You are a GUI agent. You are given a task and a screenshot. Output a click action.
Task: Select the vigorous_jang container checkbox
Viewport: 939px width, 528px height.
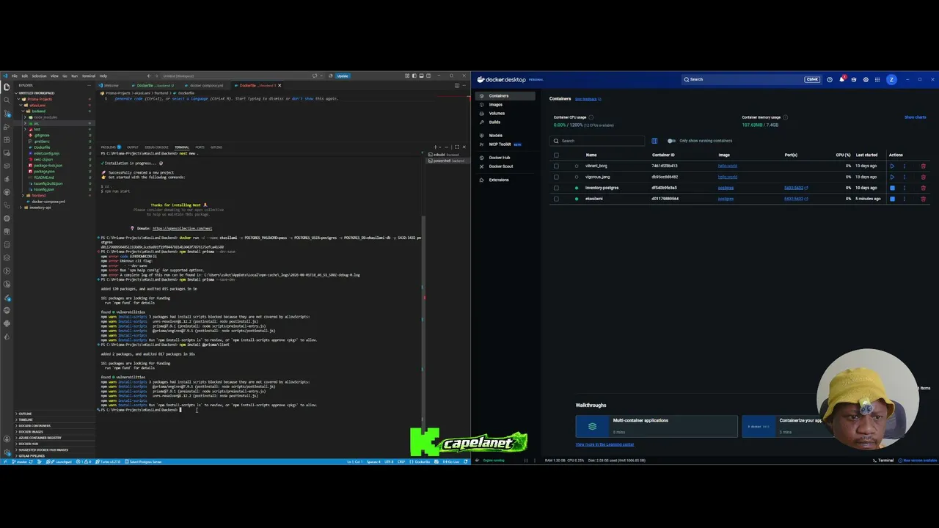point(556,177)
